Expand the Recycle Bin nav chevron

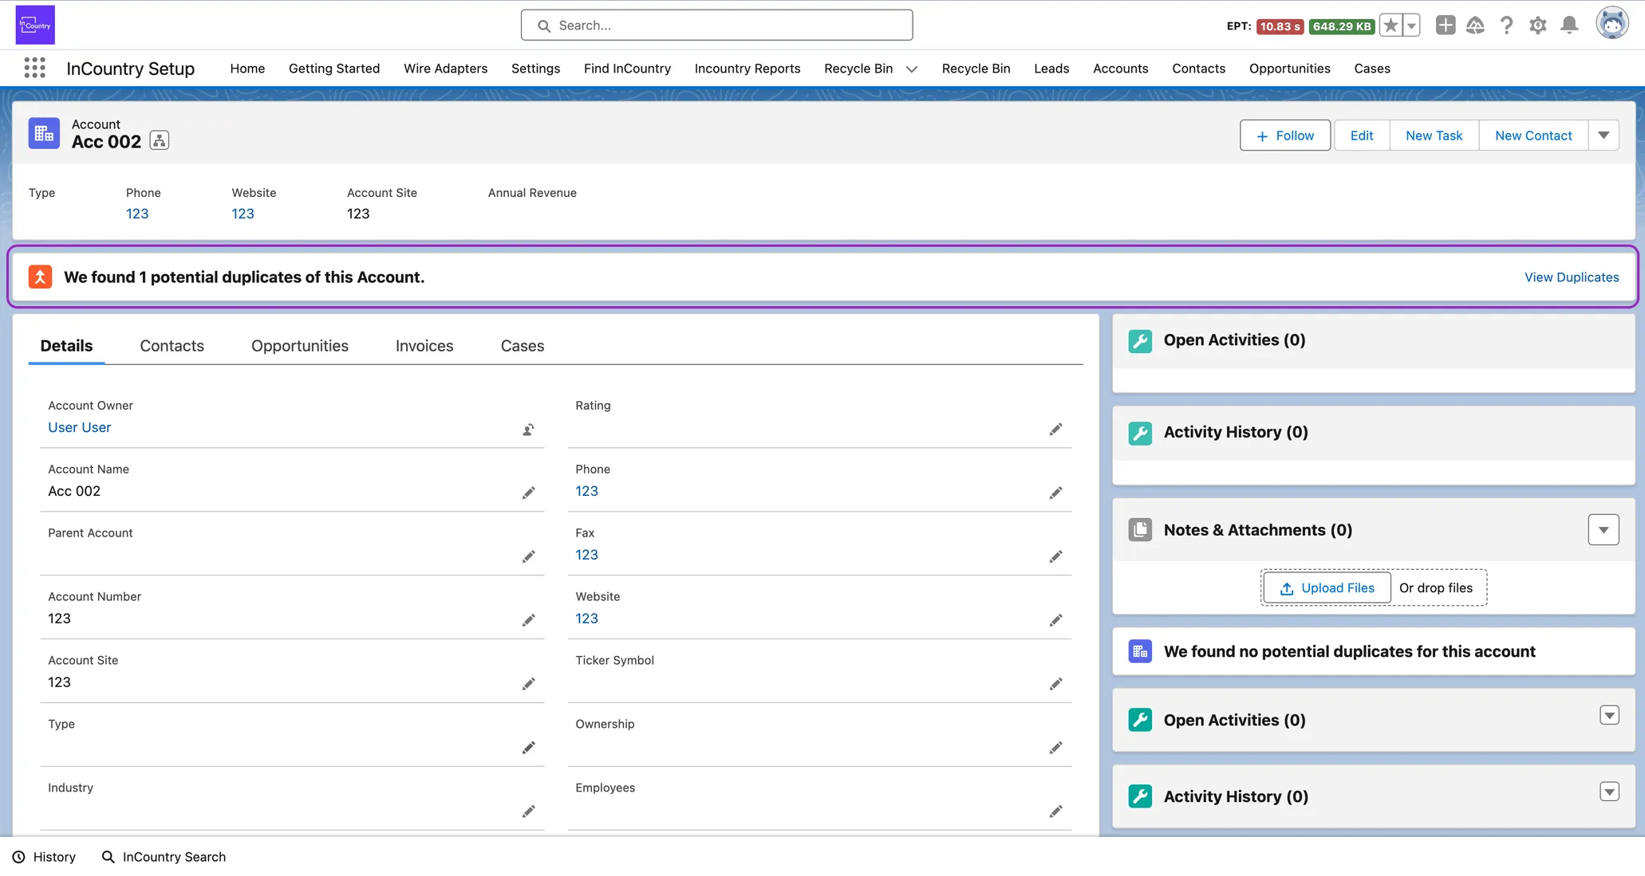point(912,69)
